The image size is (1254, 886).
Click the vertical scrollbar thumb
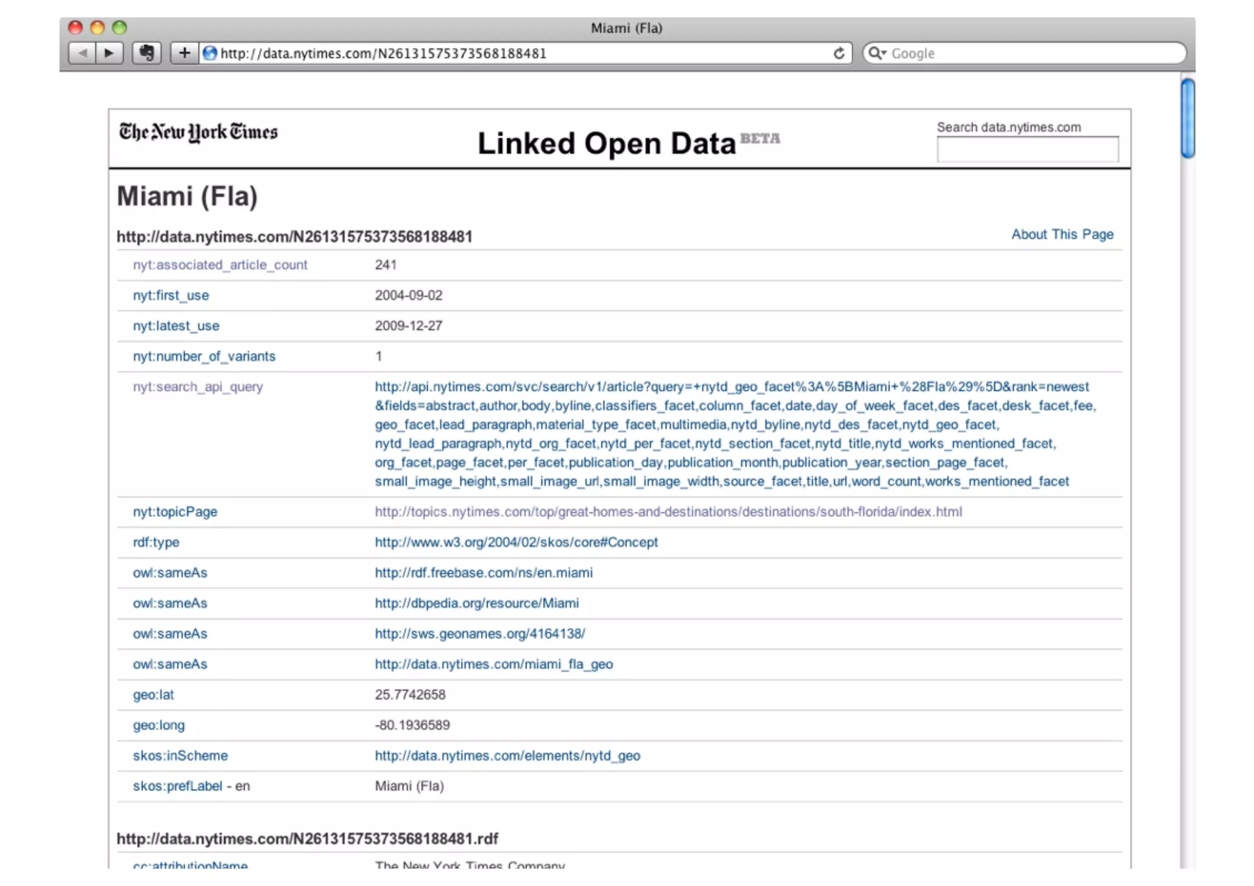pyautogui.click(x=1187, y=119)
